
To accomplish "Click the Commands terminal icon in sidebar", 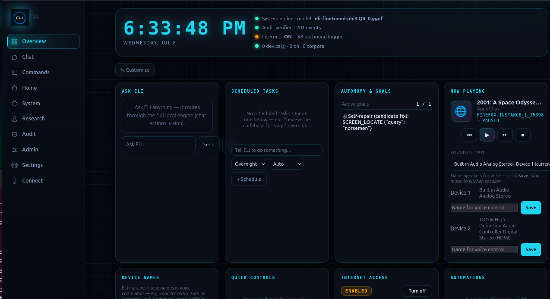I will coord(14,72).
